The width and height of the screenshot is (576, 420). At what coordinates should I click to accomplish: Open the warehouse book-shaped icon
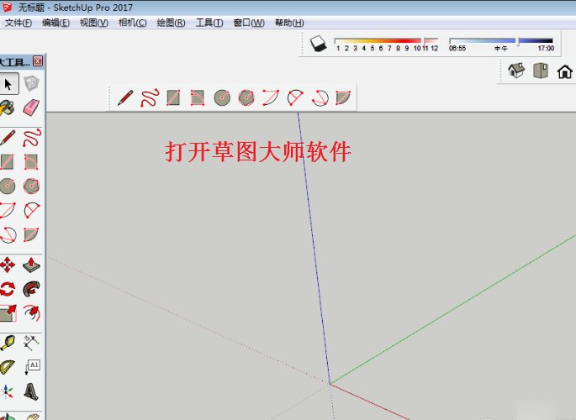click(x=541, y=71)
